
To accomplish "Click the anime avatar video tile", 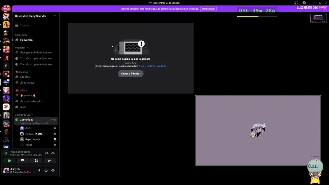I will (258, 130).
